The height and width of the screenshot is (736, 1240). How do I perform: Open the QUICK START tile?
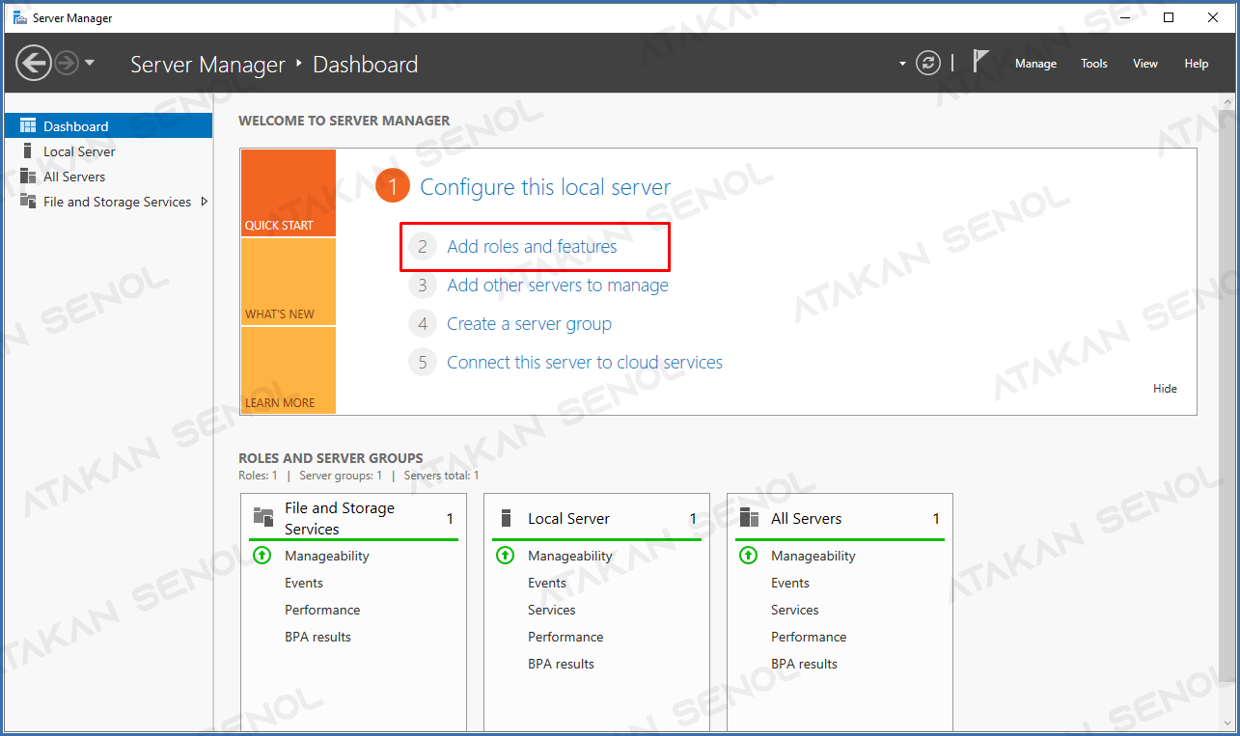289,193
